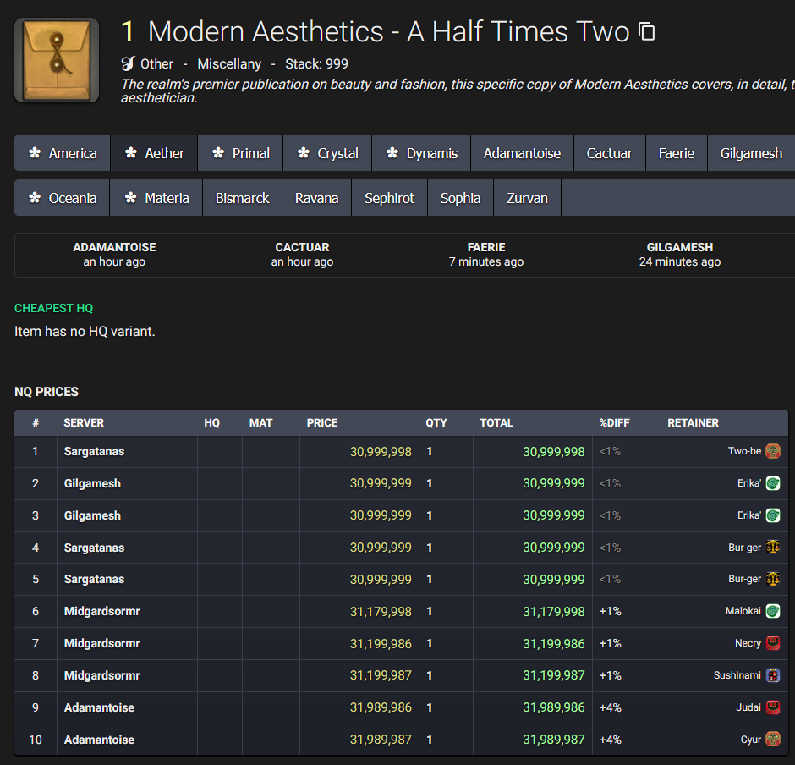Click +4% difference in row 9 Judai
Image resolution: width=795 pixels, height=765 pixels.
click(x=611, y=707)
